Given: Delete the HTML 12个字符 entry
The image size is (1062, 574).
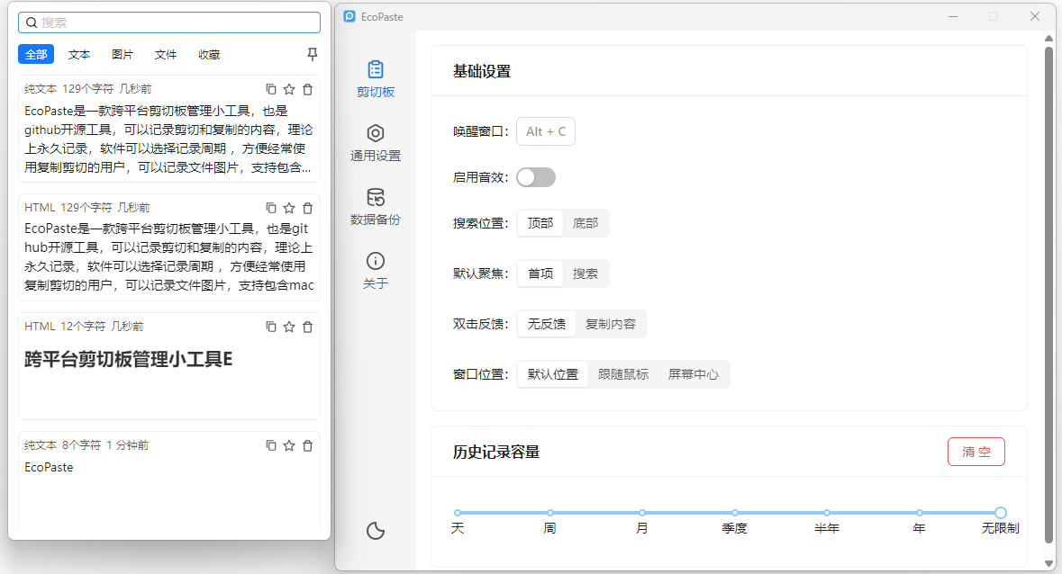Looking at the screenshot, I should 307,327.
